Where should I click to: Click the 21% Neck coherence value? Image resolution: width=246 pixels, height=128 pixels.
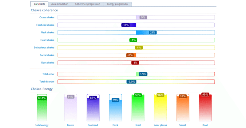[x=153, y=32]
